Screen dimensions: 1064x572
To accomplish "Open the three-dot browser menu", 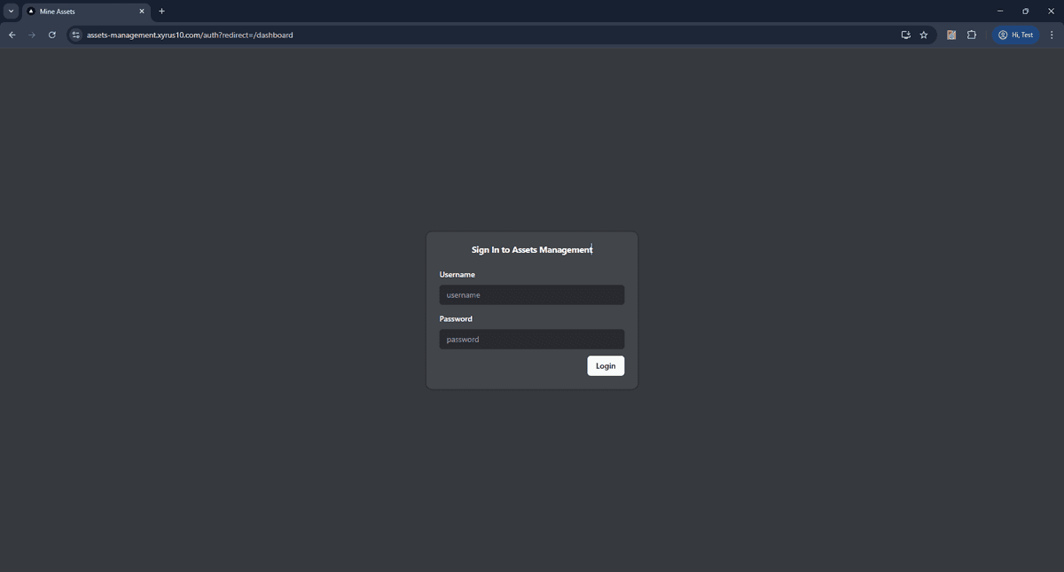I will [1052, 35].
